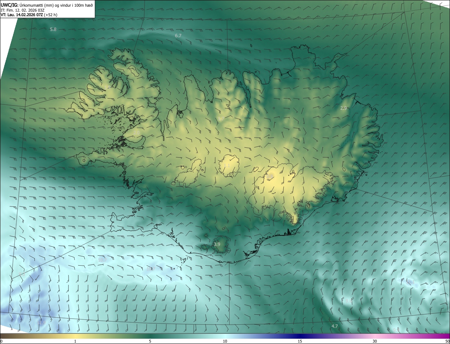The width and height of the screenshot is (450, 344).
Task: Click the color scale tick label '0'
Action: 1,342
